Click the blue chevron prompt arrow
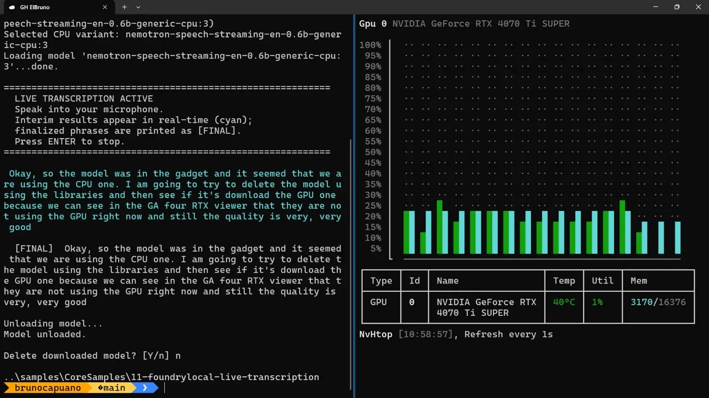709x398 pixels. (145, 388)
